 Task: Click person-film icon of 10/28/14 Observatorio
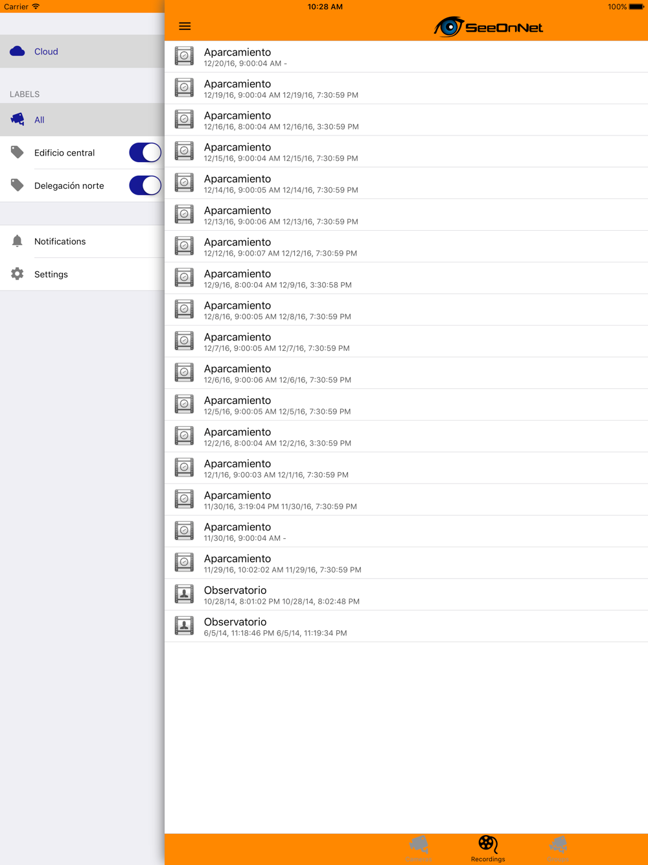point(184,594)
